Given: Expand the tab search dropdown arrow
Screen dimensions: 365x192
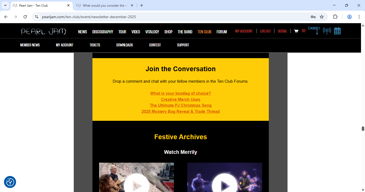Looking at the screenshot, I should tap(5, 5).
